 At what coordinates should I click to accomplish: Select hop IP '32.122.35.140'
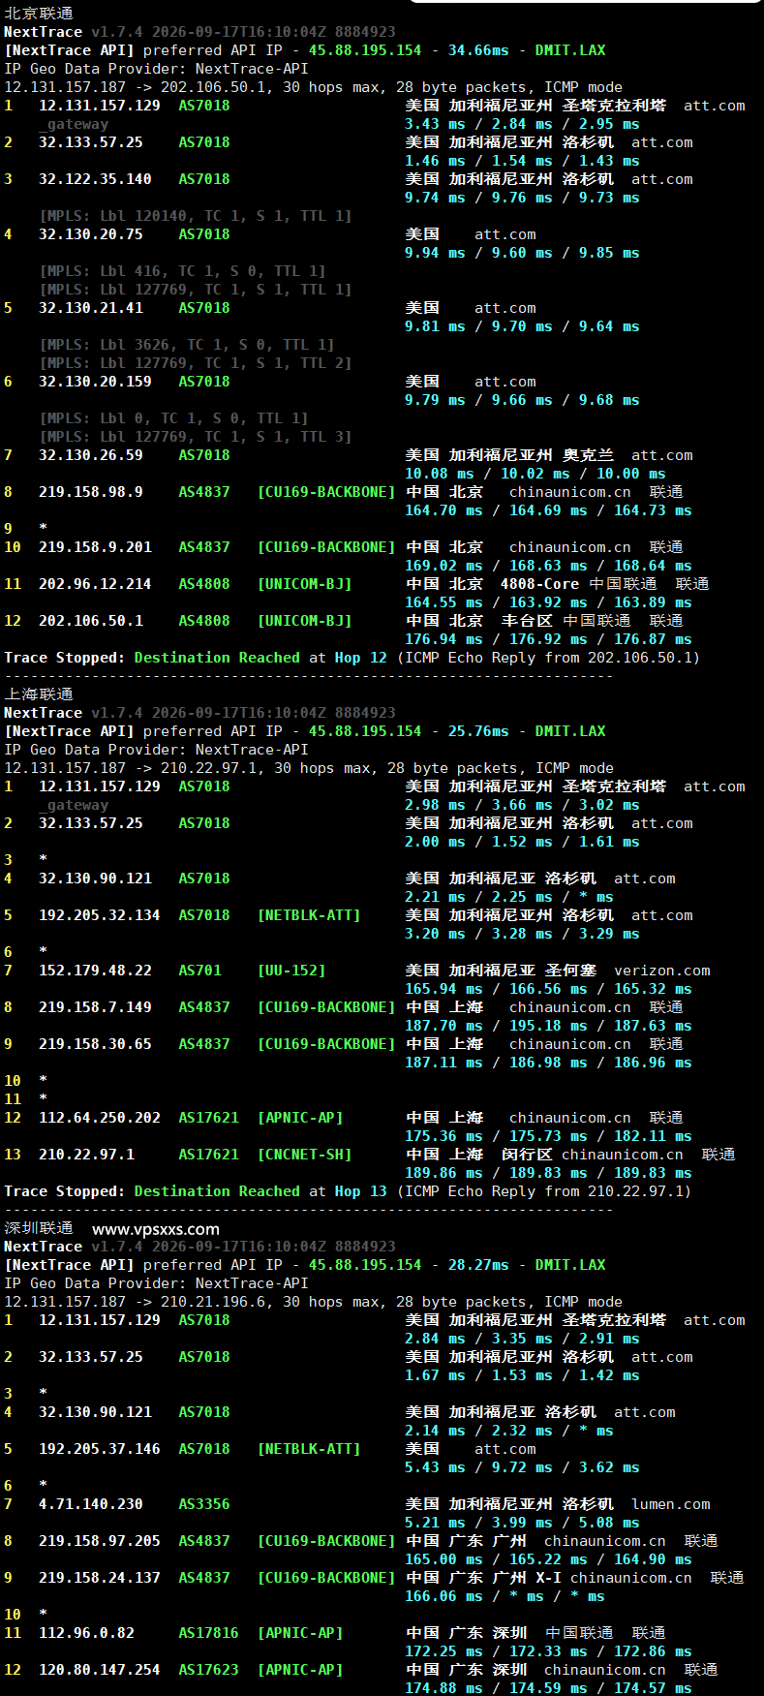click(95, 179)
